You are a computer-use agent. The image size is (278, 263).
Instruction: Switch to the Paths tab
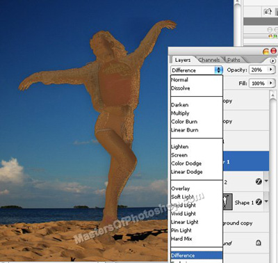234,60
